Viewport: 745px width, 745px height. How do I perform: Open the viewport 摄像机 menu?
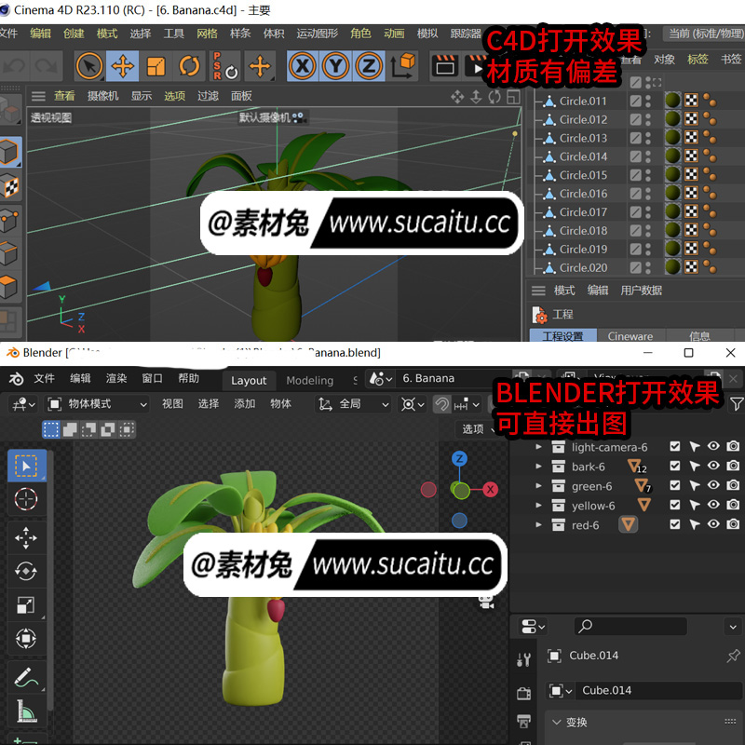coord(102,97)
